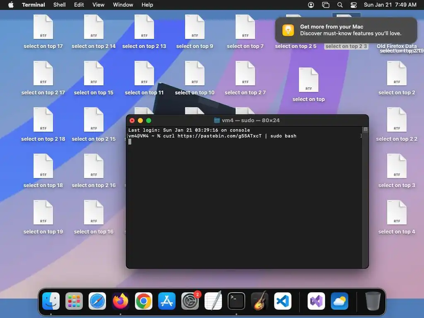424x318 pixels.
Task: Select file 'select on top 17'
Action: click(x=43, y=31)
